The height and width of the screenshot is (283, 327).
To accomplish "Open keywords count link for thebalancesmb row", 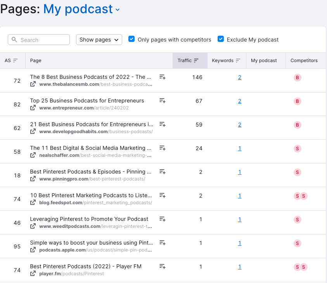I will click(x=240, y=77).
